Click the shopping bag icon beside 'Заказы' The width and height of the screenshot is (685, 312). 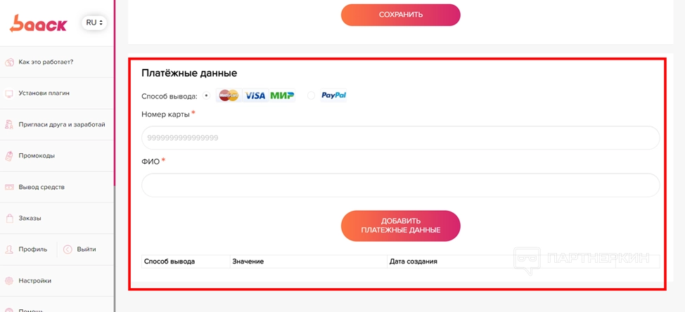(9, 219)
